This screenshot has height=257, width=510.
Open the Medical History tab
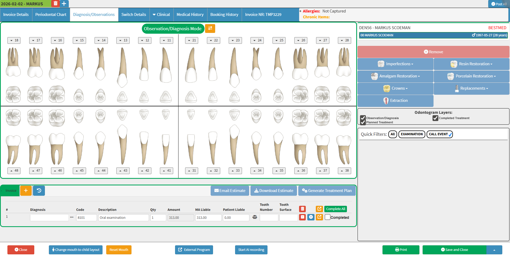[190, 15]
